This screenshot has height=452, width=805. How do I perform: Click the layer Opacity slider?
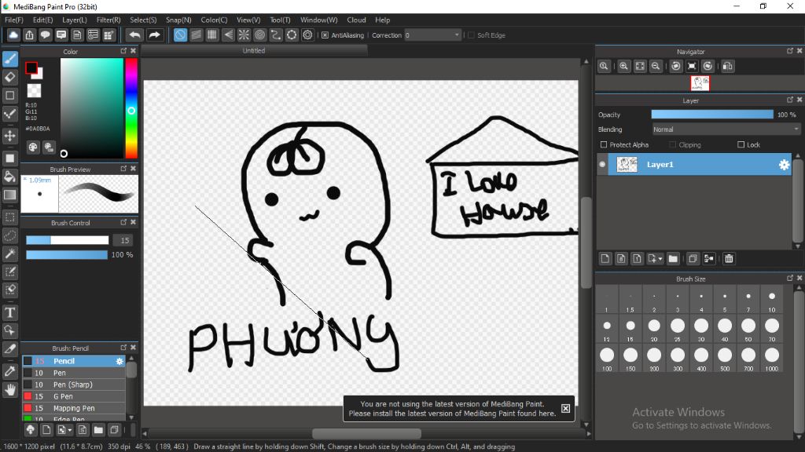pos(712,115)
